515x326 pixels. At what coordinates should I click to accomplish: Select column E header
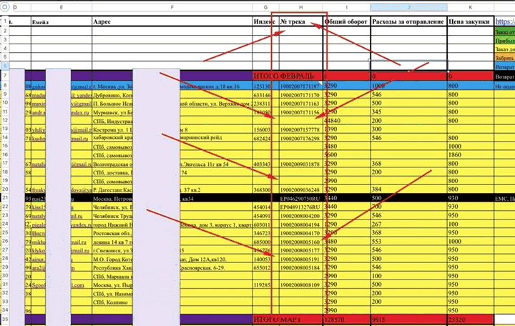62,7
